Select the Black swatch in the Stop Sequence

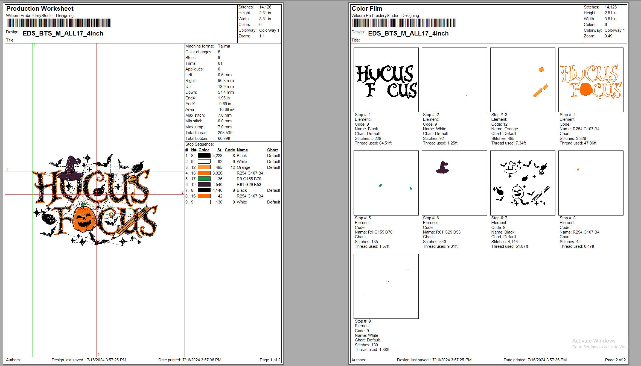point(204,156)
